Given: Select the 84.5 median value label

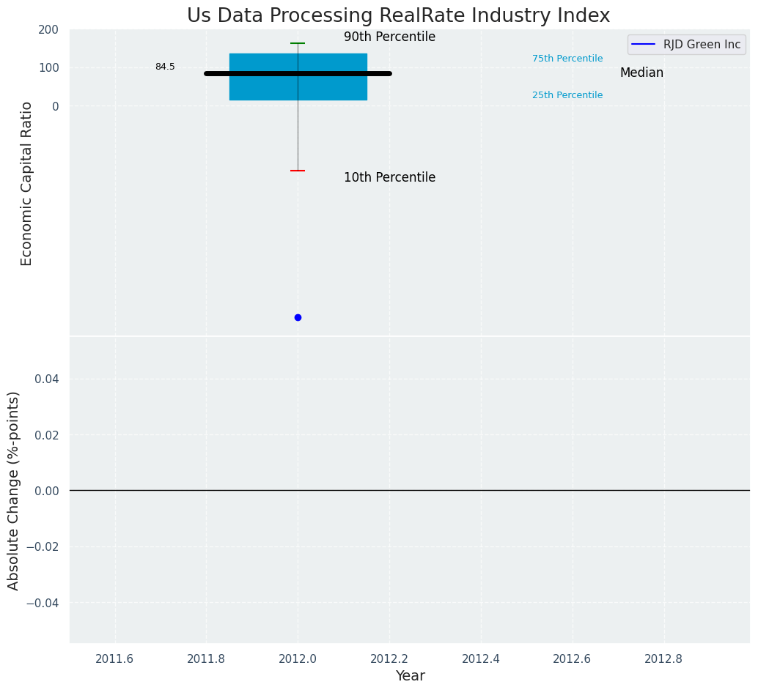Looking at the screenshot, I should pyautogui.click(x=165, y=67).
